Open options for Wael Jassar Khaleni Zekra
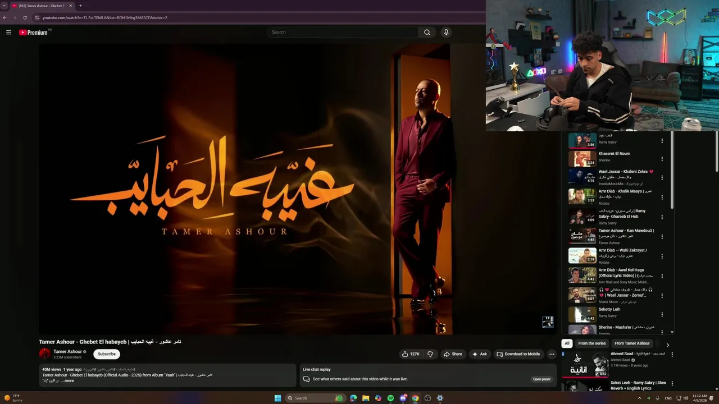Viewport: 719px width, 404px height. pos(662,177)
